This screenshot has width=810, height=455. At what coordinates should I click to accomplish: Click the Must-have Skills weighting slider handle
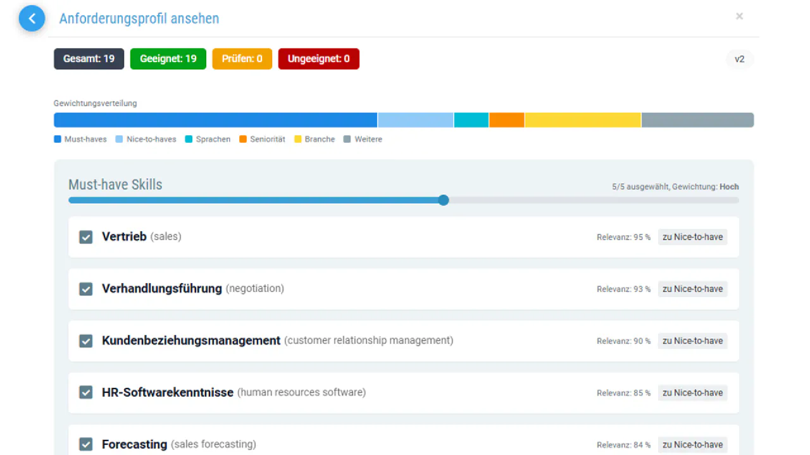pyautogui.click(x=444, y=200)
